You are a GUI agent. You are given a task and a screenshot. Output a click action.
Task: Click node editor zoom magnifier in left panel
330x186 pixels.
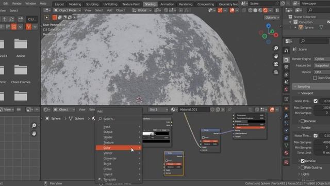[x=34, y=126]
